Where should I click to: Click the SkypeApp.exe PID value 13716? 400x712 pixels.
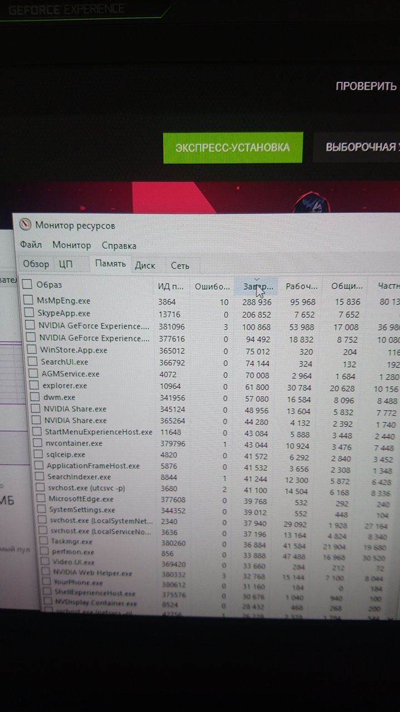pos(169,314)
